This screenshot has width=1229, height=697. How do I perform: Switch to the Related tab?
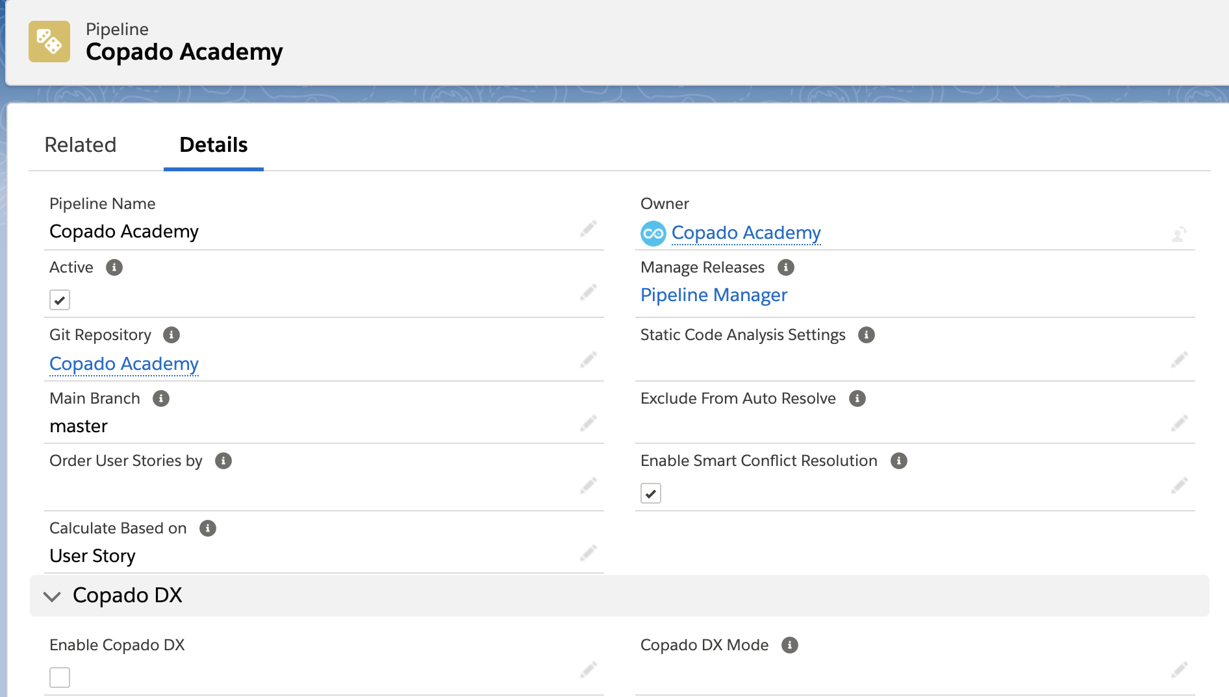click(81, 145)
